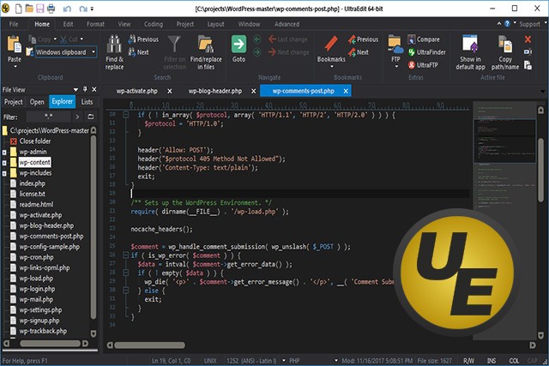The height and width of the screenshot is (366, 549).
Task: Click the Copy icon in Clipboard group
Action: coord(33,39)
